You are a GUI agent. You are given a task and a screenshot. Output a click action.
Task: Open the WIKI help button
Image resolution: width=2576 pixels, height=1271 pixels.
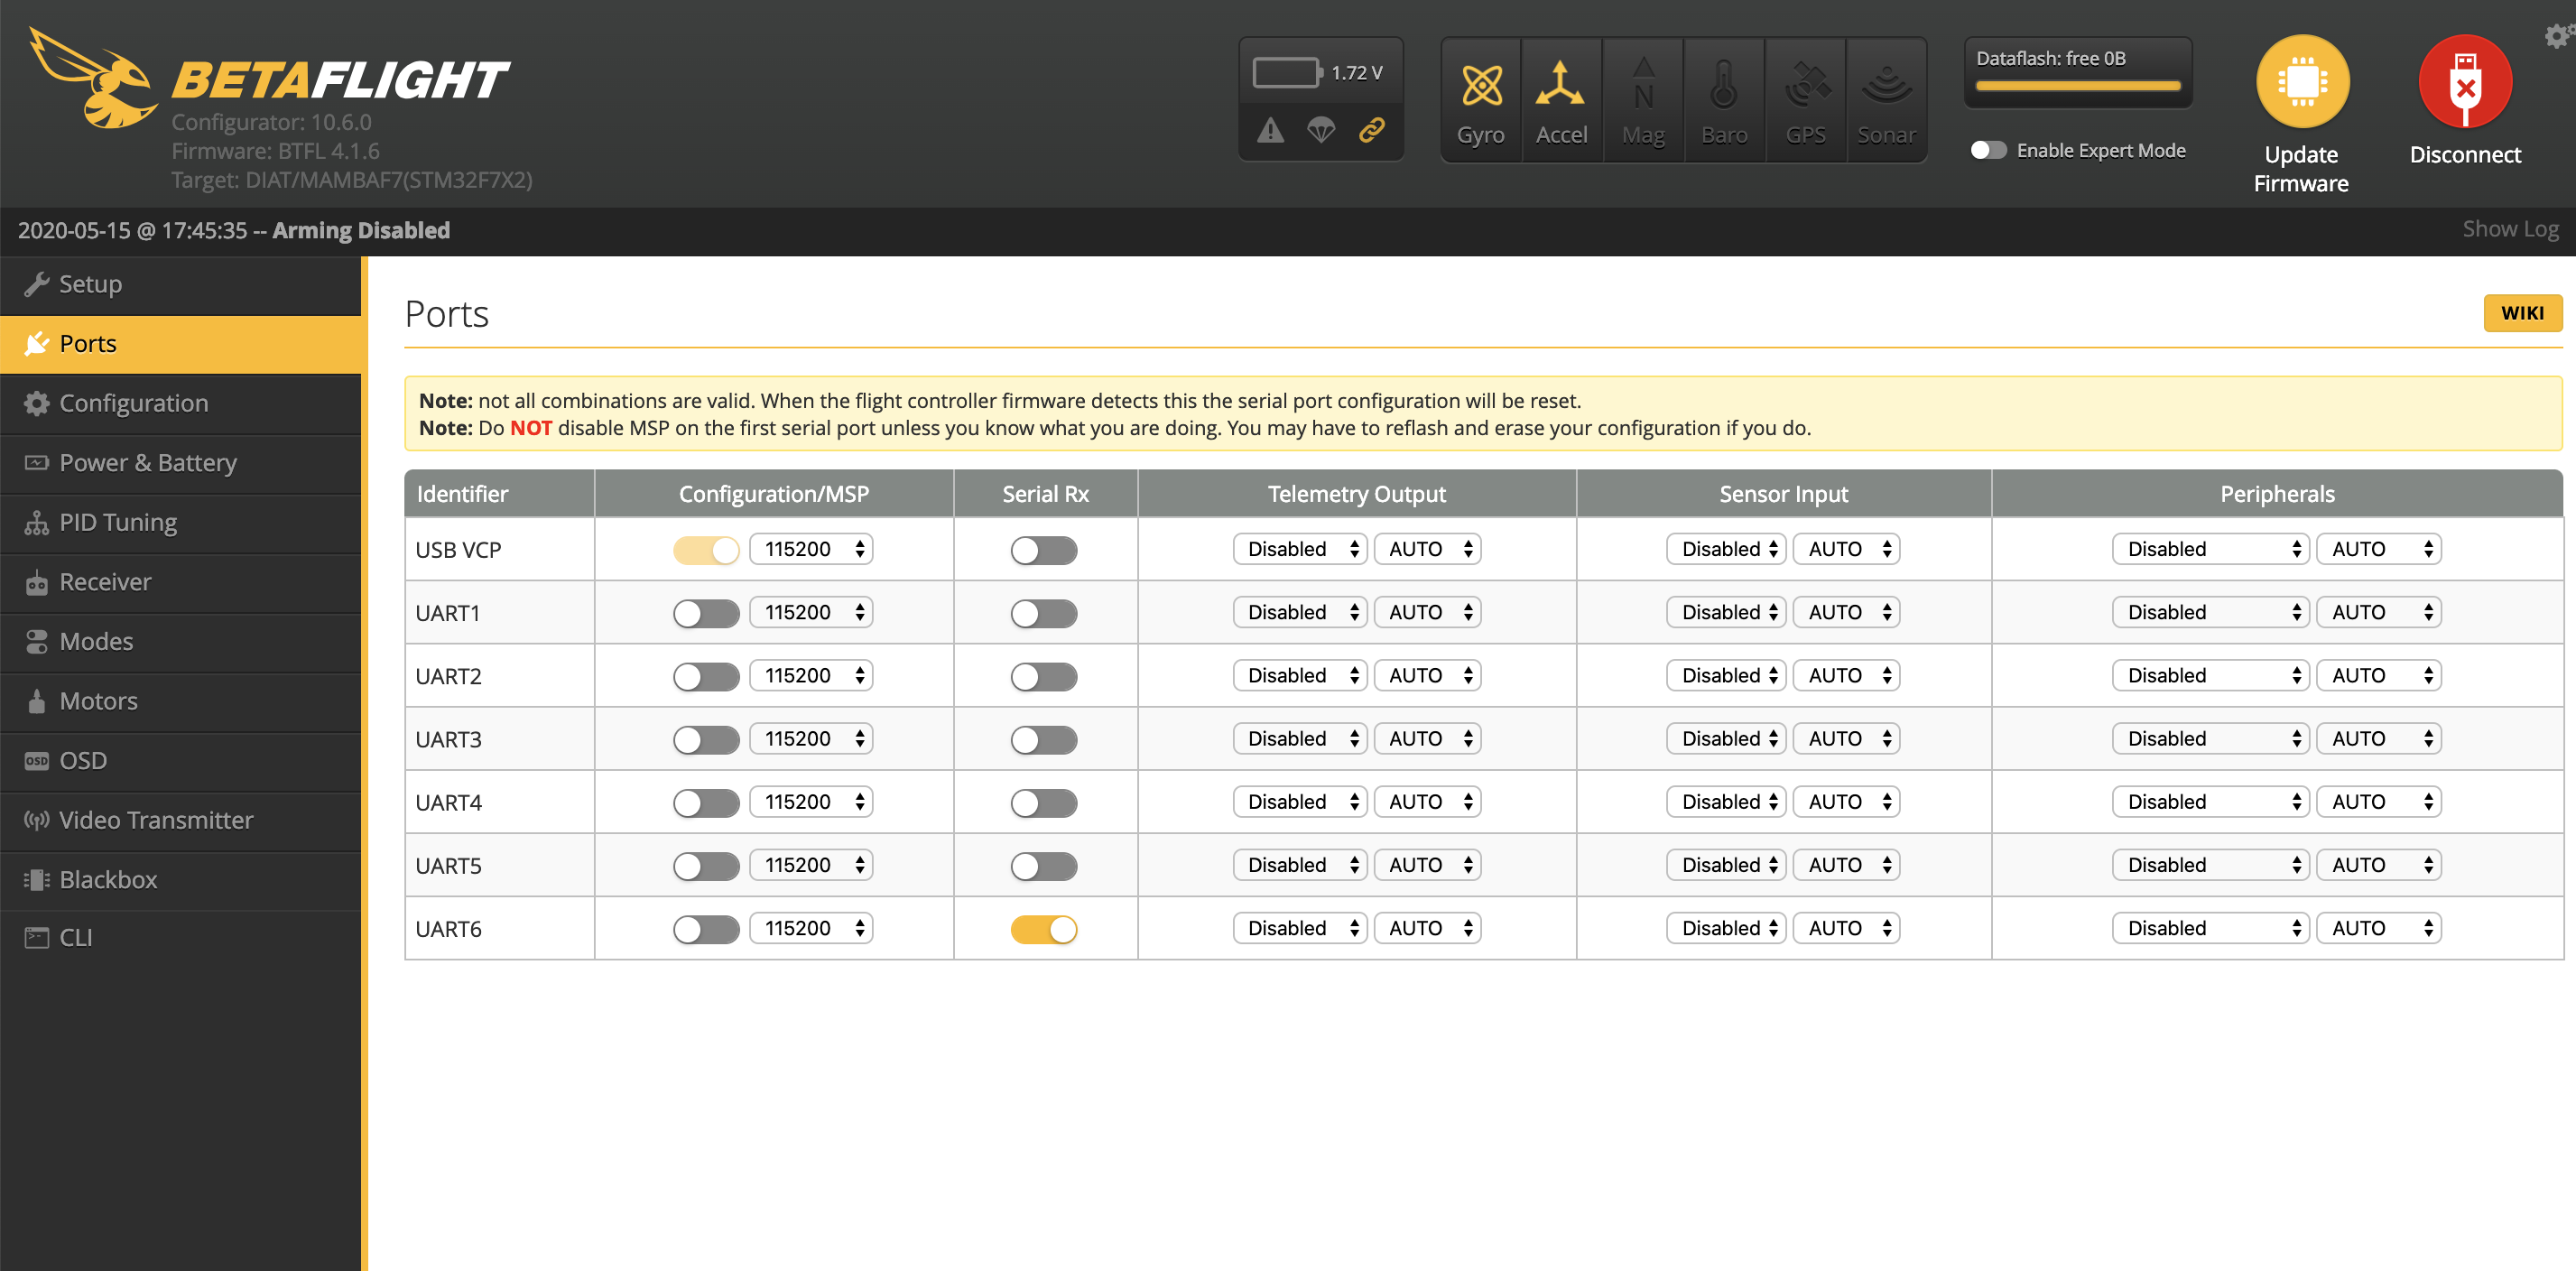click(2522, 313)
